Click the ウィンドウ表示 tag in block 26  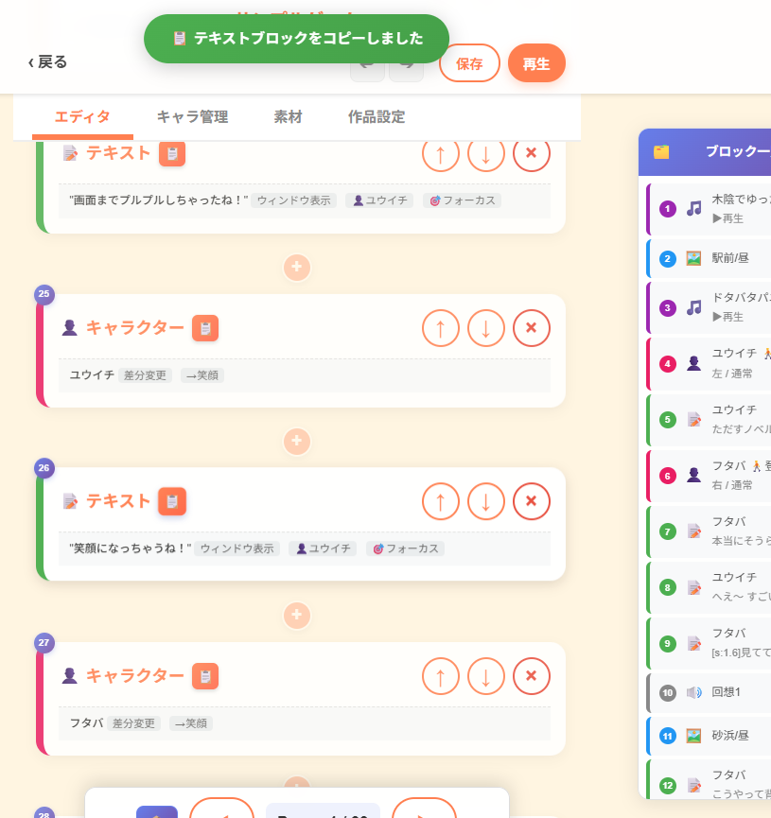tap(237, 548)
